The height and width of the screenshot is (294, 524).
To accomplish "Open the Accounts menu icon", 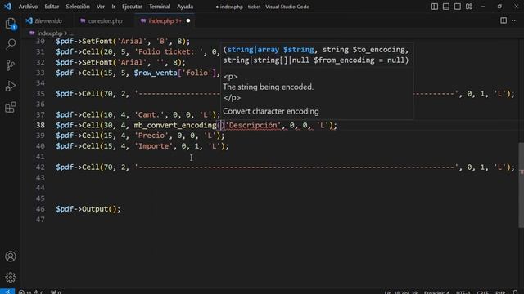I will (x=11, y=256).
